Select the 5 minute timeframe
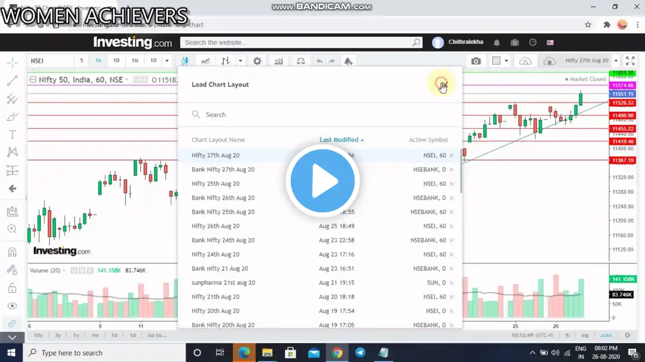Image resolution: width=645 pixels, height=362 pixels. pos(82,61)
